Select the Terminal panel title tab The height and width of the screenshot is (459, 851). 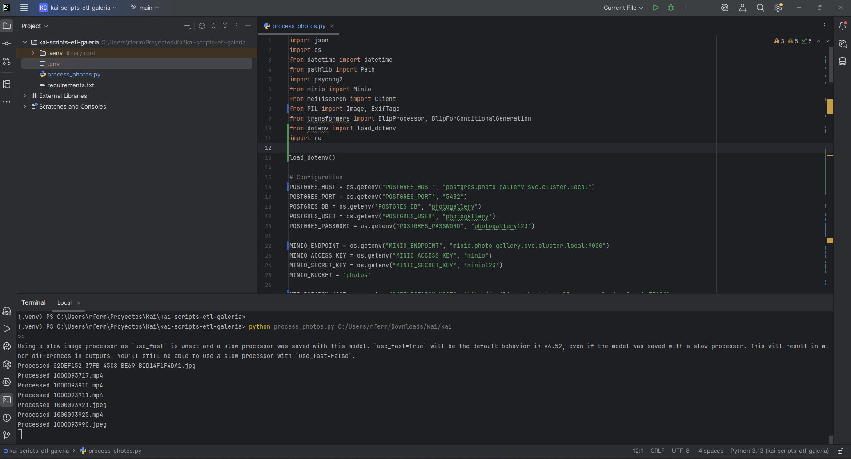33,302
